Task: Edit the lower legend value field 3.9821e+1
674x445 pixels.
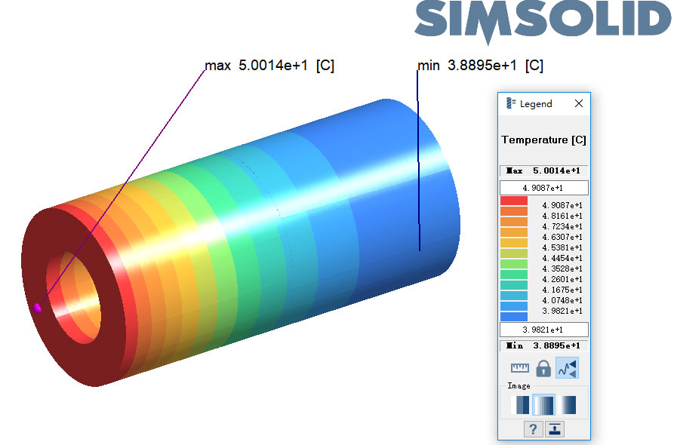Action: (x=543, y=330)
